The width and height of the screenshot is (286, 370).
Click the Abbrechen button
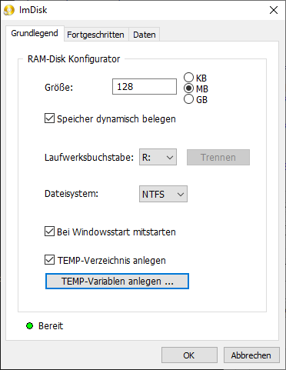(x=251, y=355)
